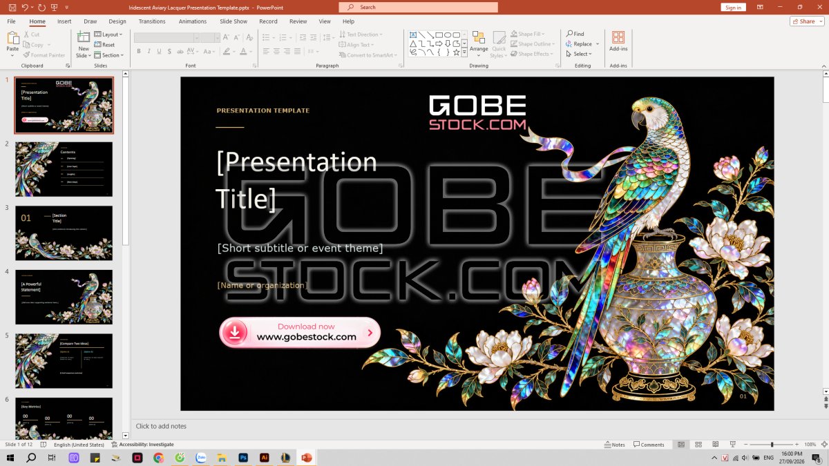Viewport: 829px width, 466px height.
Task: Click the zoom out minus button
Action: [745, 445]
